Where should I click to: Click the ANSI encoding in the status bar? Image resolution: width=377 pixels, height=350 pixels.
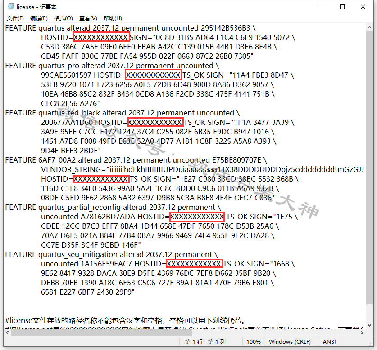point(329,341)
